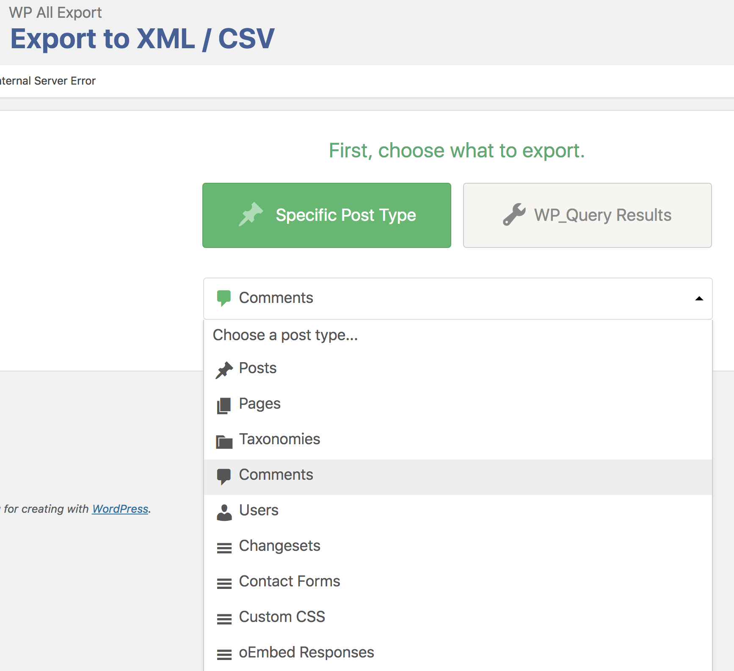This screenshot has width=734, height=671.
Task: Click the folder icon next to Taxonomies
Action: click(224, 442)
